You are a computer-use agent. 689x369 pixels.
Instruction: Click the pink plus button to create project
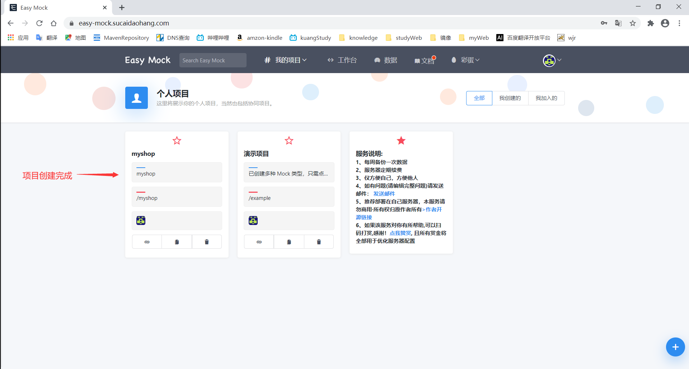click(675, 347)
